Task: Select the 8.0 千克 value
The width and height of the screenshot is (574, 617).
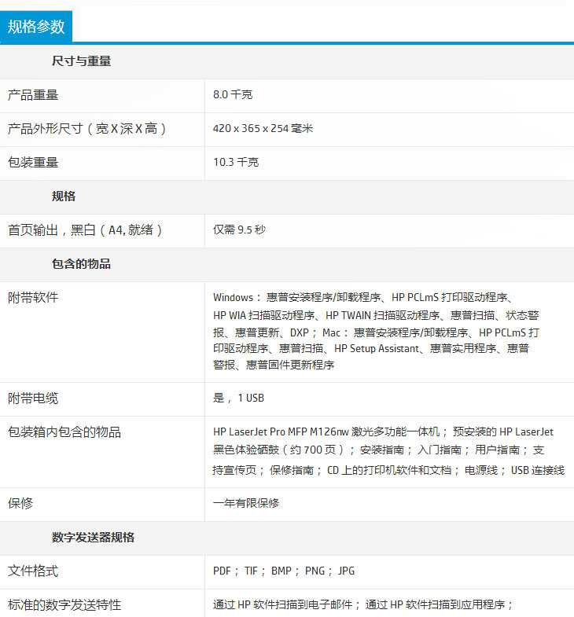Action: pyautogui.click(x=233, y=95)
